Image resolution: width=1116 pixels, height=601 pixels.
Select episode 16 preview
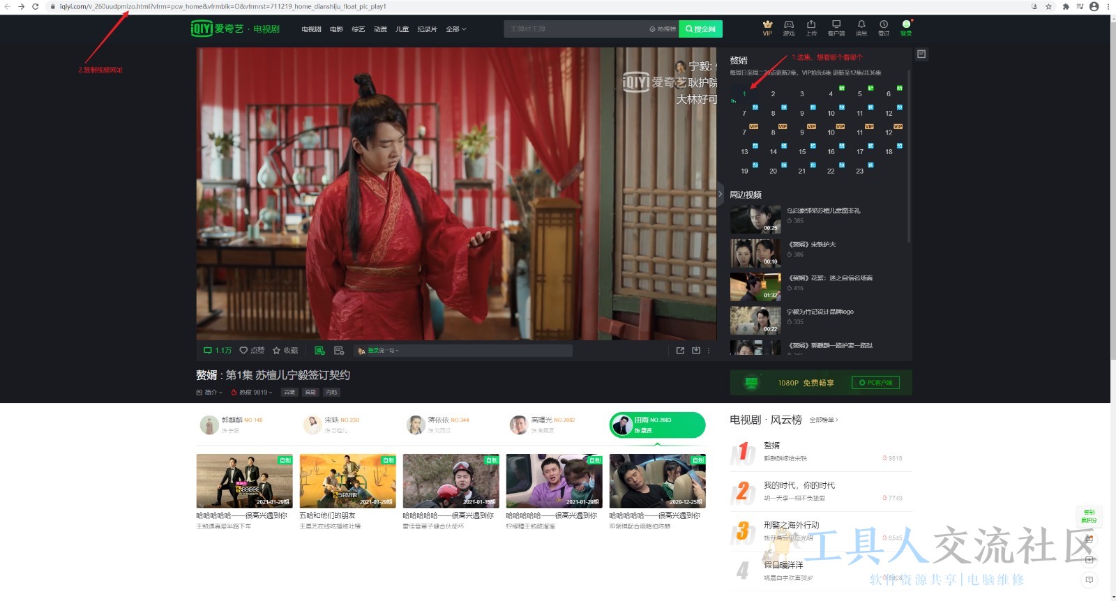(x=831, y=151)
